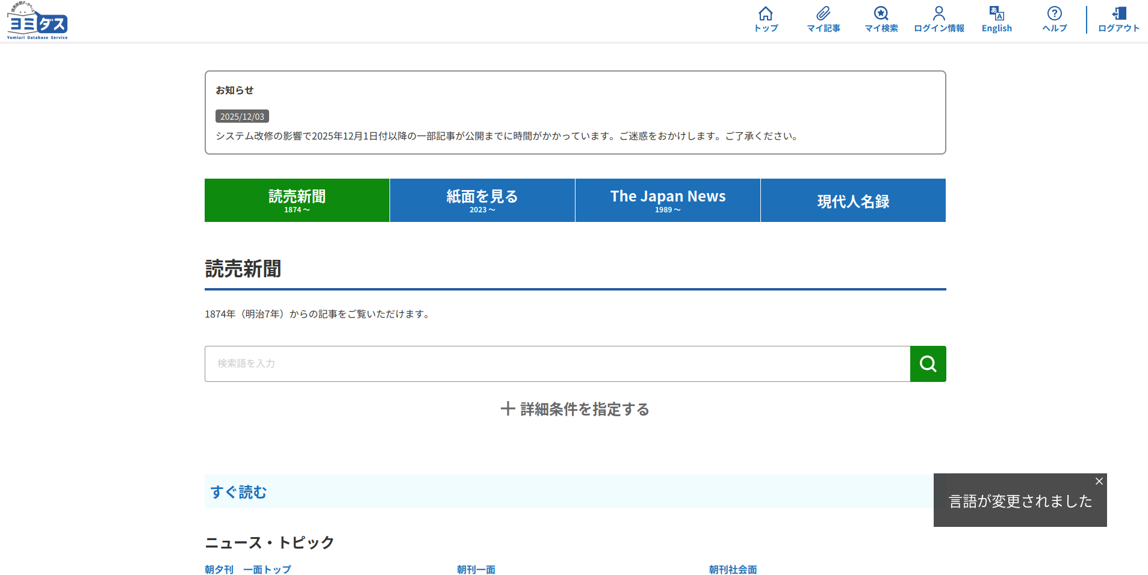Switch to the 紙面を見る tab
The image size is (1148, 575).
coord(482,200)
